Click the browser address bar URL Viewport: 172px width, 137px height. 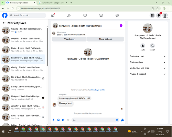pos(40,9)
